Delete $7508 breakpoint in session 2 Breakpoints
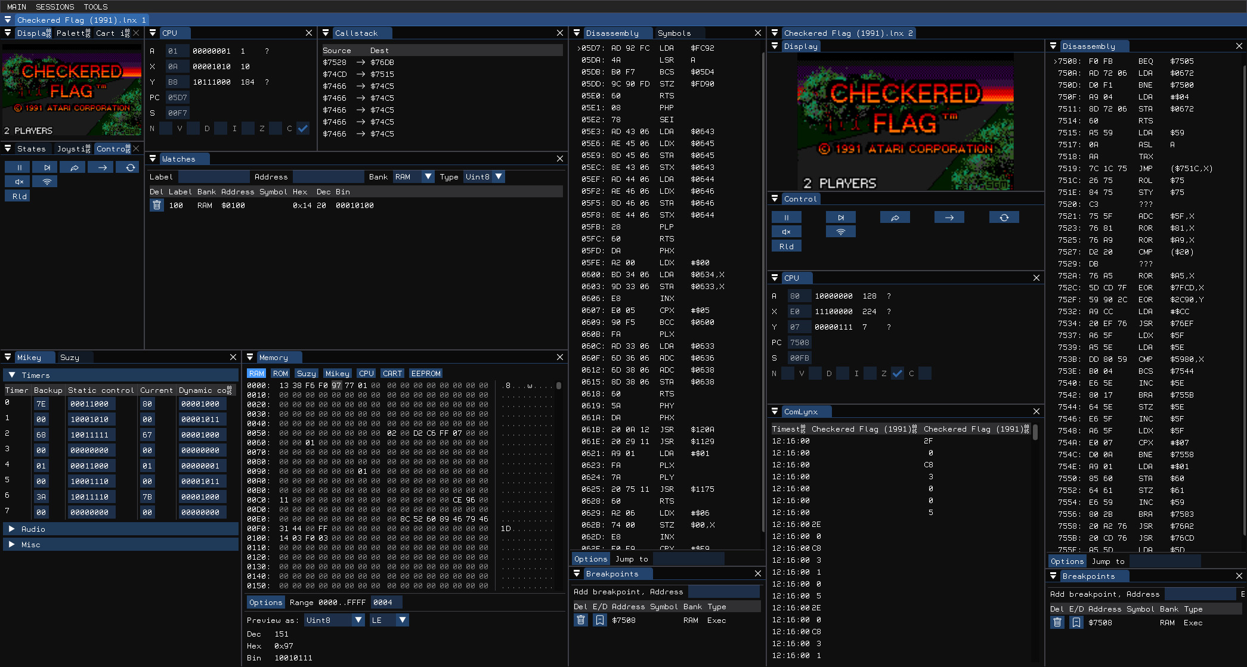 click(1057, 623)
